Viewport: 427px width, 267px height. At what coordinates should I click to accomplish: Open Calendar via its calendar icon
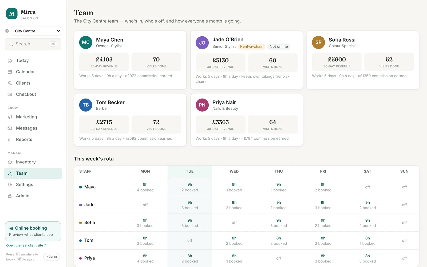point(10,72)
